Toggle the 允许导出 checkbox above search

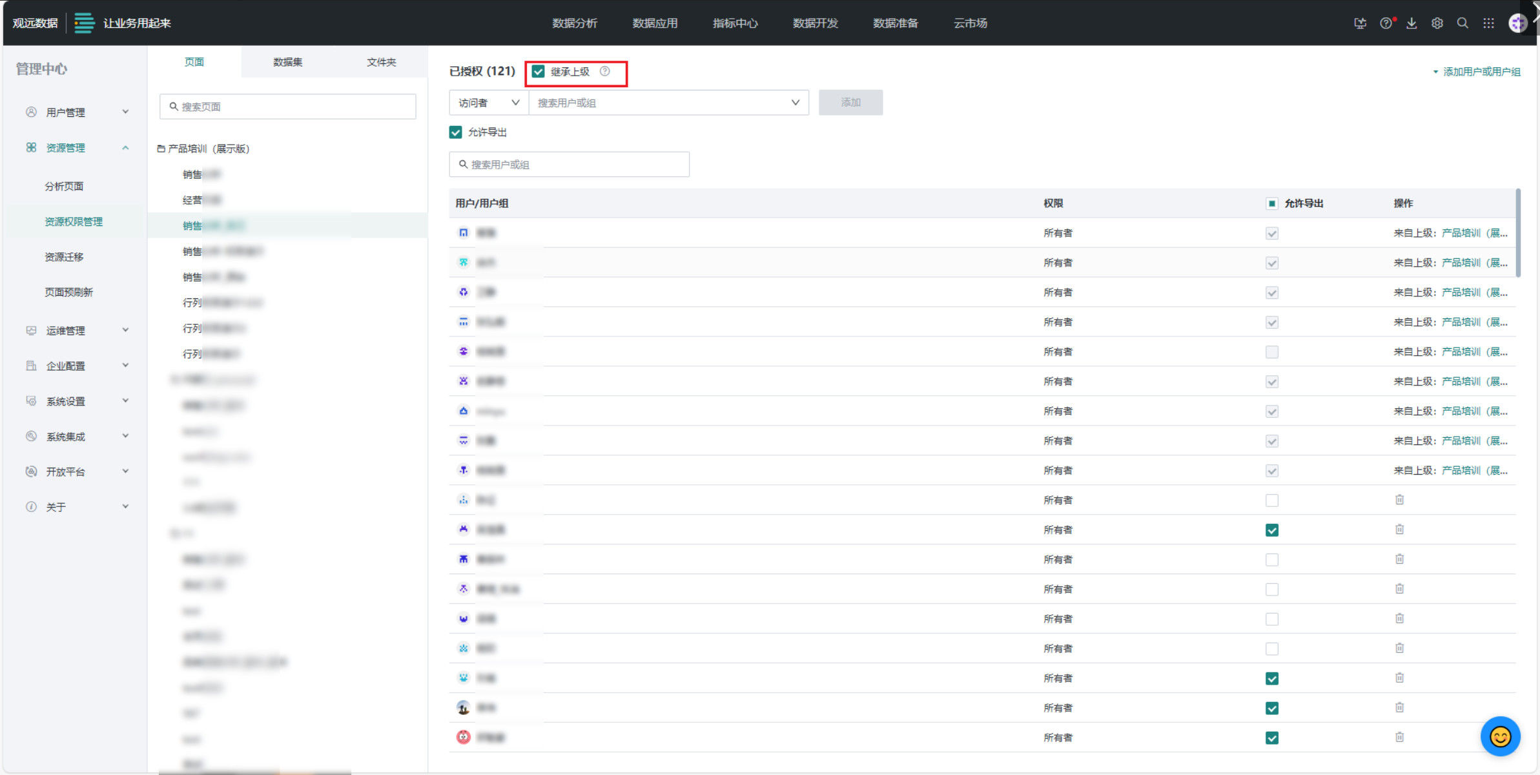456,132
